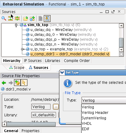Switch to the Compile Order tab

tap(77, 61)
